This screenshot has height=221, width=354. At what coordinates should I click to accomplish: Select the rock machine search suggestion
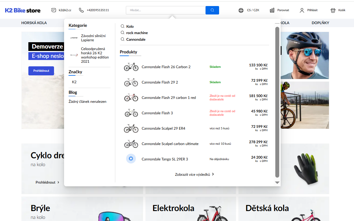tap(137, 33)
